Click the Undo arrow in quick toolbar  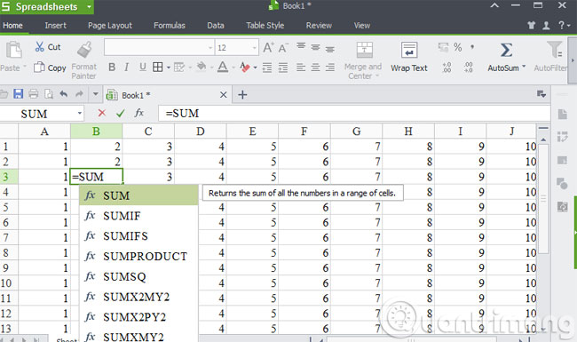coord(64,94)
